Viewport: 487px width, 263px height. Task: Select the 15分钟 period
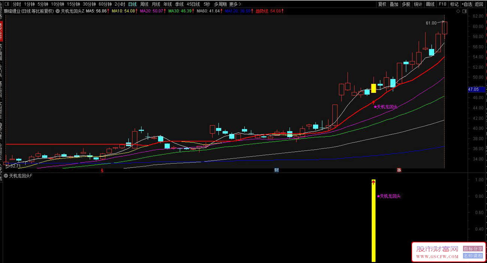[x=74, y=4]
